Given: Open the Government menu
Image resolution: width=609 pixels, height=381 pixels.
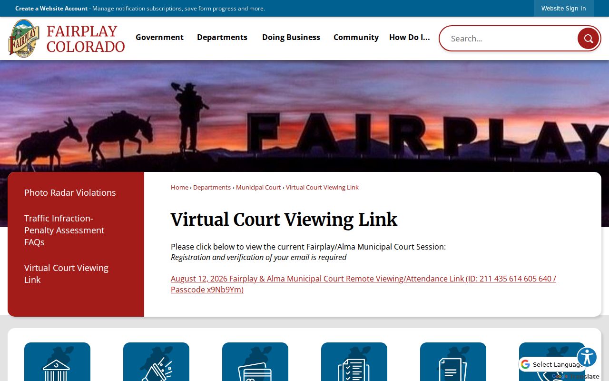Looking at the screenshot, I should (x=159, y=37).
